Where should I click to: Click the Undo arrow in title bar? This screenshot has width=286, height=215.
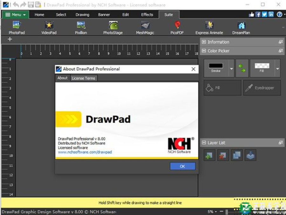[16, 4]
